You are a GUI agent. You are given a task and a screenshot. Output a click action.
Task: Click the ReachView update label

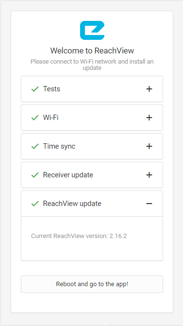click(x=72, y=204)
